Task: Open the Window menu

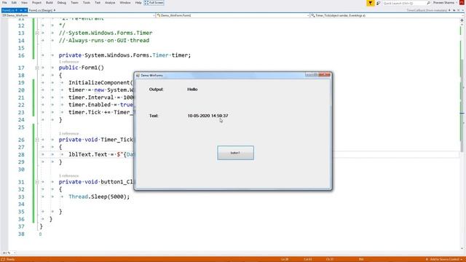Action: (x=125, y=3)
